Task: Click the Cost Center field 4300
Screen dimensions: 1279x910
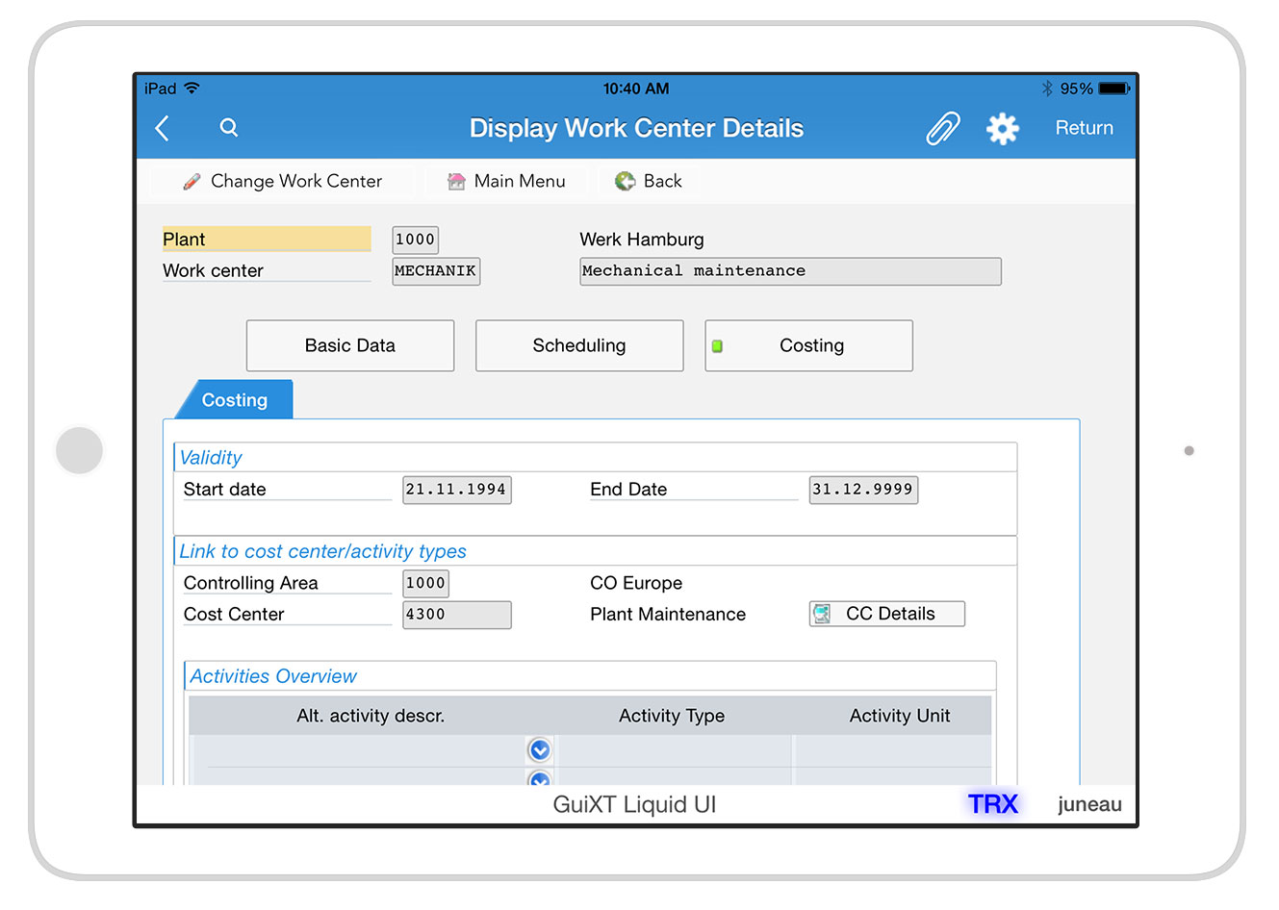Action: (x=456, y=615)
